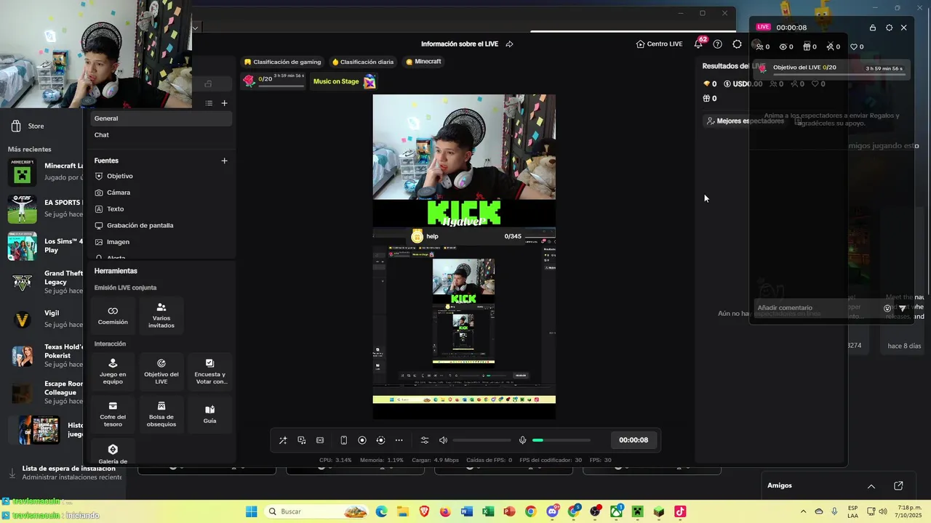Screen dimensions: 931x523
Task: Open the scene list icon
Action: pyautogui.click(x=209, y=103)
